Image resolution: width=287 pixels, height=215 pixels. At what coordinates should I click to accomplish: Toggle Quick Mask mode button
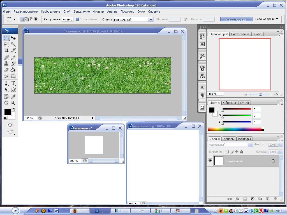click(x=10, y=125)
